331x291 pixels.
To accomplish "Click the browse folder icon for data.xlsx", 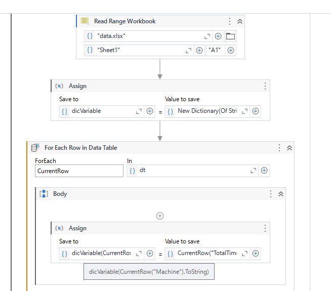I will 231,36.
